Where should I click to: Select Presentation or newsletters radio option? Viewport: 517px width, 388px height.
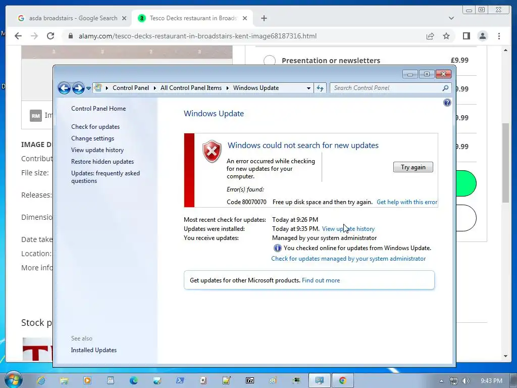(270, 61)
